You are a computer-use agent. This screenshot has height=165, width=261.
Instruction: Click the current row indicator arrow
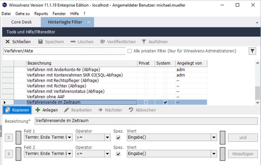(5, 102)
